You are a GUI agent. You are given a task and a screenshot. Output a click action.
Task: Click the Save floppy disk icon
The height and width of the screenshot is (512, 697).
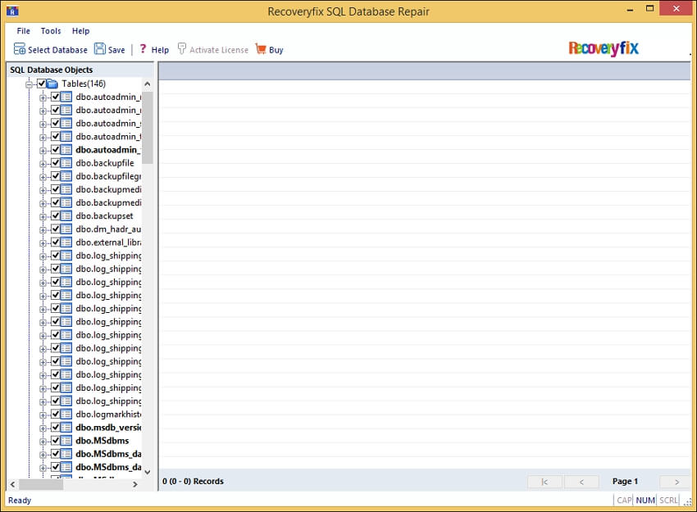tap(100, 49)
